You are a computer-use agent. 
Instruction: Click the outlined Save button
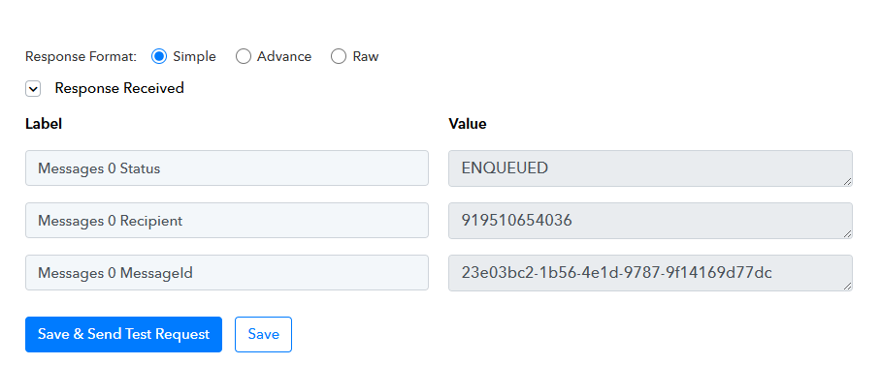[x=264, y=335]
